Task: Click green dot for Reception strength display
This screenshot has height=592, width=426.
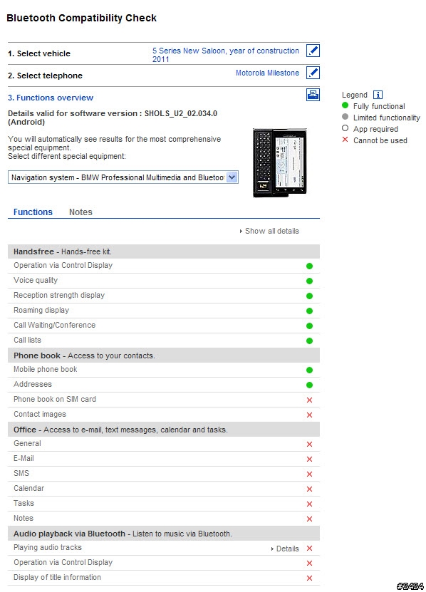Action: 309,296
